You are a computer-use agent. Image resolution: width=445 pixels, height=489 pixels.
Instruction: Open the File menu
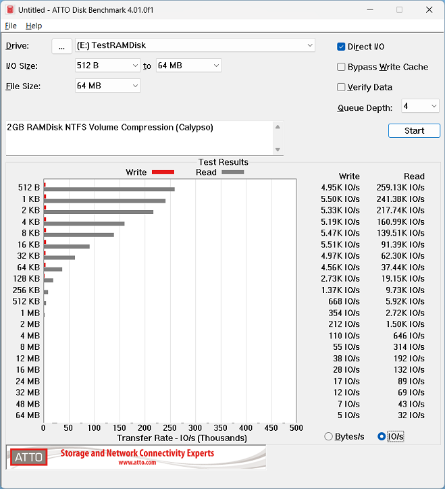(x=11, y=26)
